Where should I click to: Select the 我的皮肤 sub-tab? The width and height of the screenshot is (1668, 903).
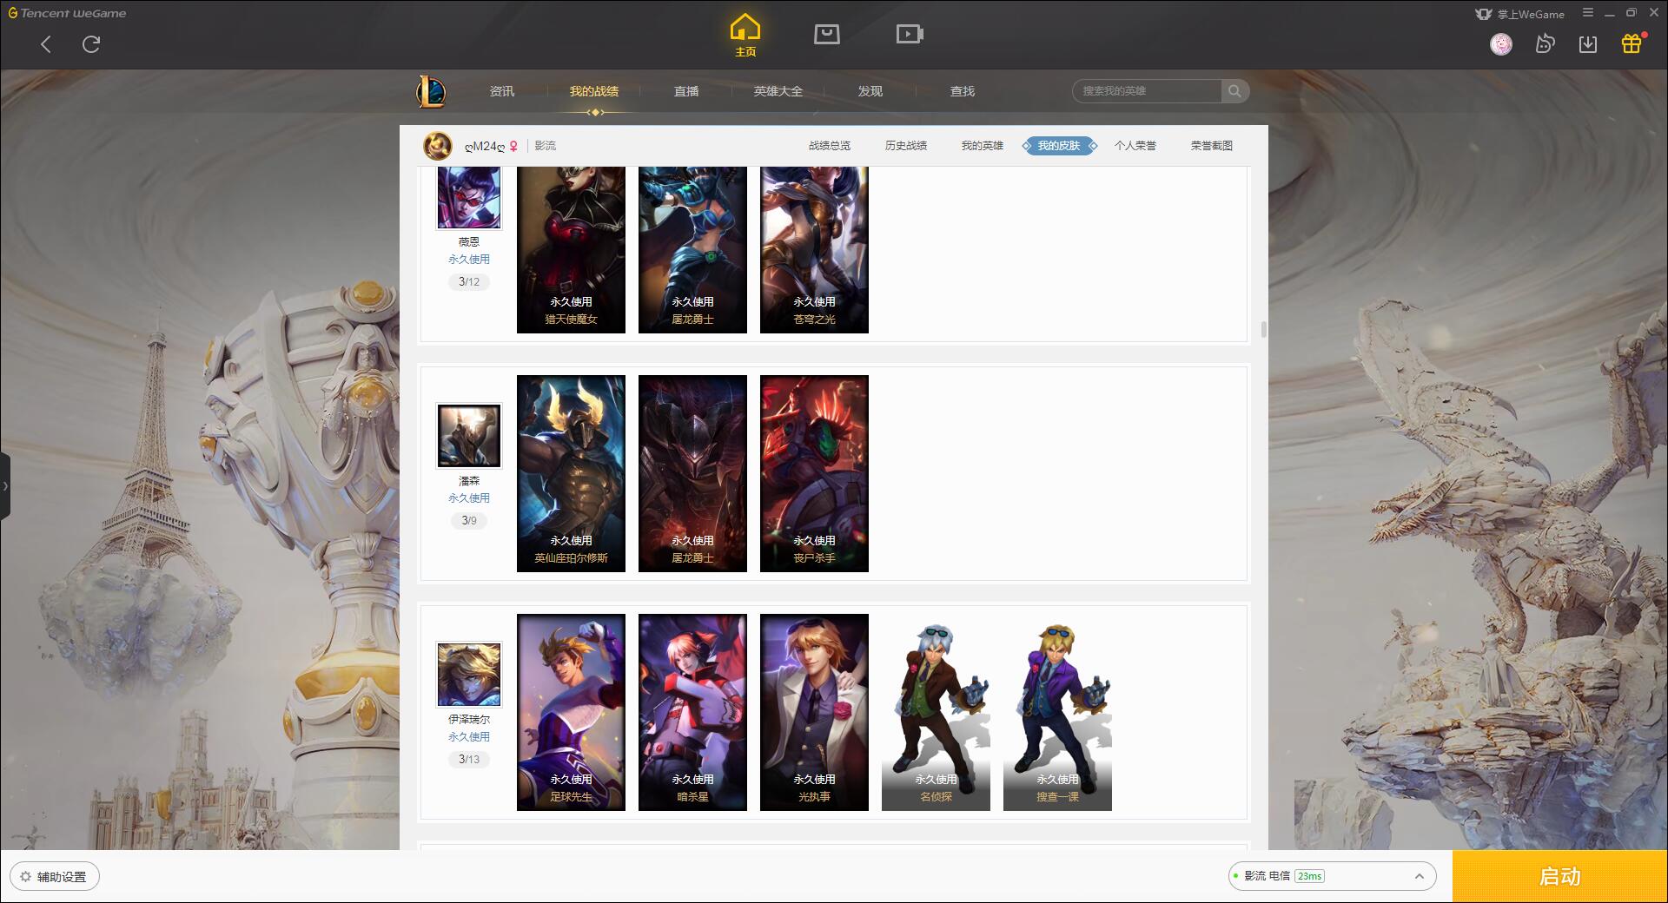point(1059,146)
